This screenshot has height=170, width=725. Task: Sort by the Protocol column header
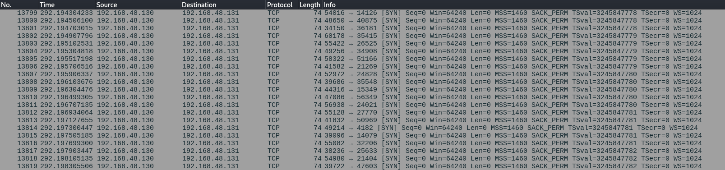[282, 5]
